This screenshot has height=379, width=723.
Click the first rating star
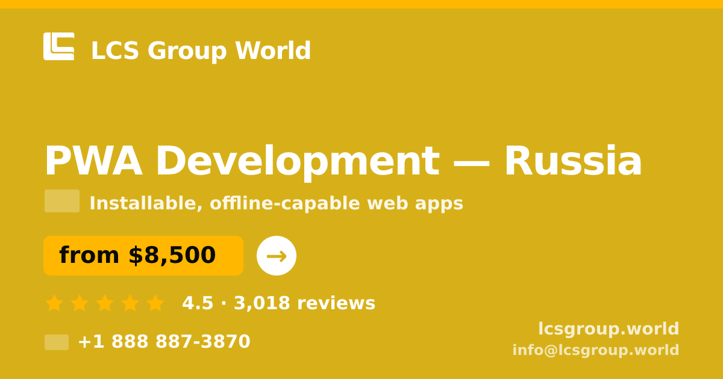coord(54,303)
